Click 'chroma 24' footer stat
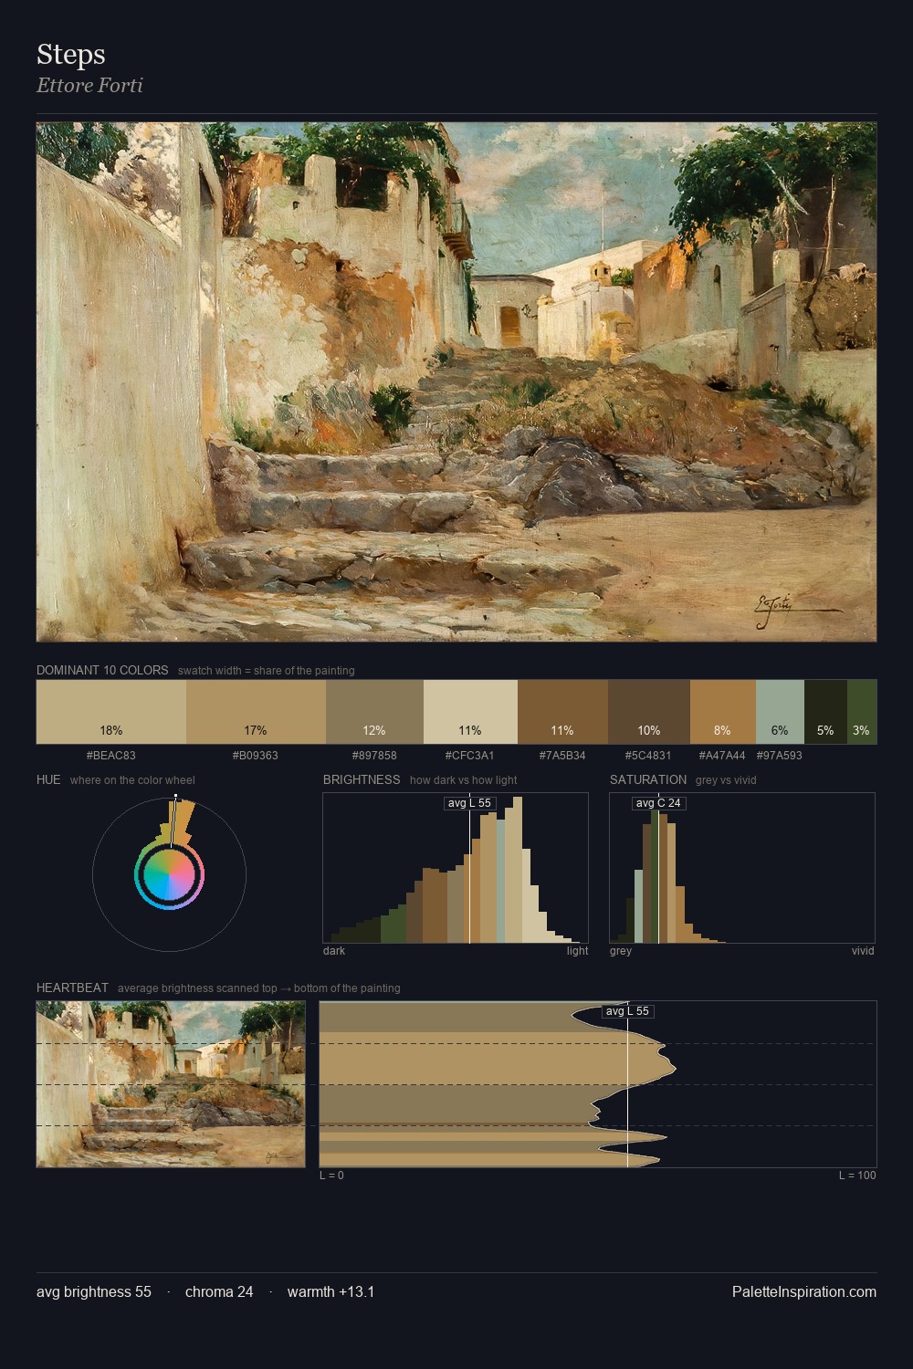913x1369 pixels. 219,1291
